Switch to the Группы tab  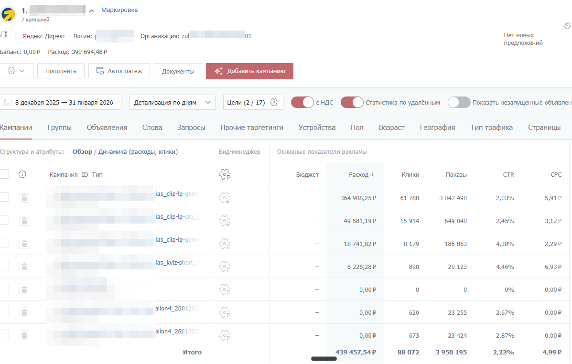pos(60,128)
